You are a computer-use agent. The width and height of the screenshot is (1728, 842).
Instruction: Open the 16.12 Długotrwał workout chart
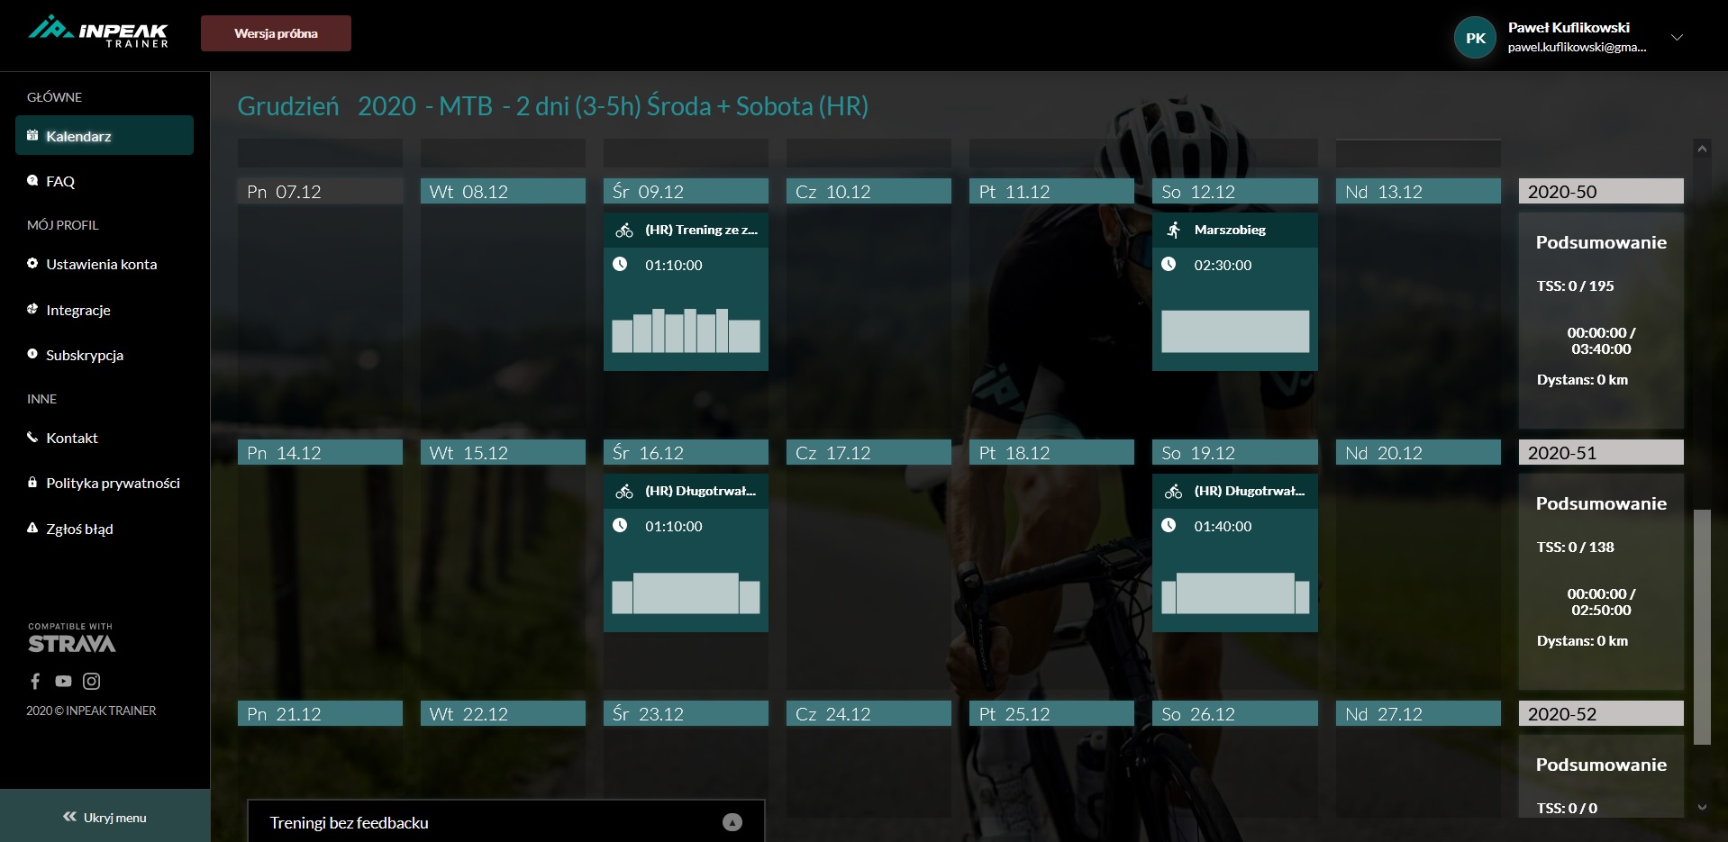pyautogui.click(x=686, y=593)
